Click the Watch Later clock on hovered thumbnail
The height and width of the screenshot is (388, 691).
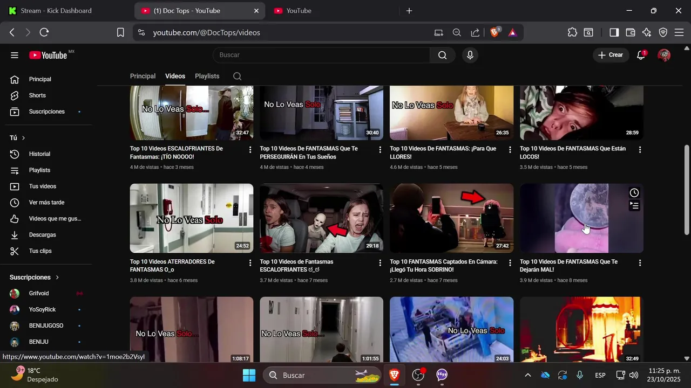634,193
